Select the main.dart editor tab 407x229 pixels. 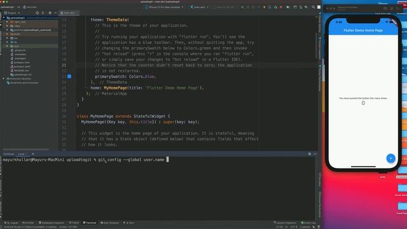69,13
